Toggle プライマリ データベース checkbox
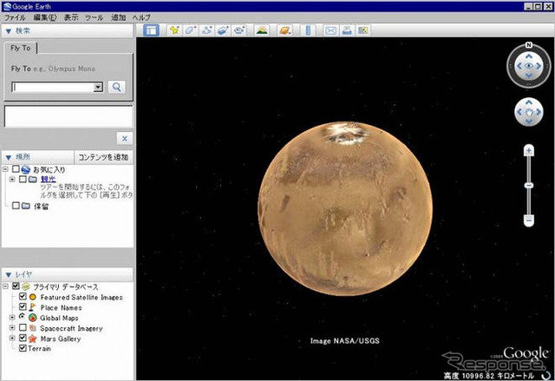 [16, 286]
